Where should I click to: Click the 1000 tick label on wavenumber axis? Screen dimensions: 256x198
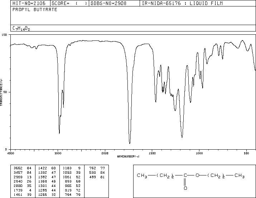pos(199,153)
